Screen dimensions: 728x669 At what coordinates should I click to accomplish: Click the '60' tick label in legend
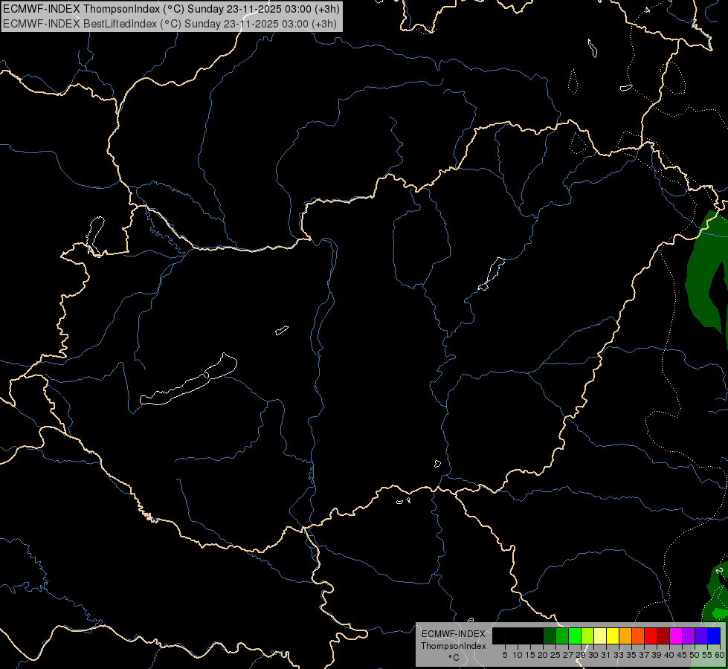(720, 655)
